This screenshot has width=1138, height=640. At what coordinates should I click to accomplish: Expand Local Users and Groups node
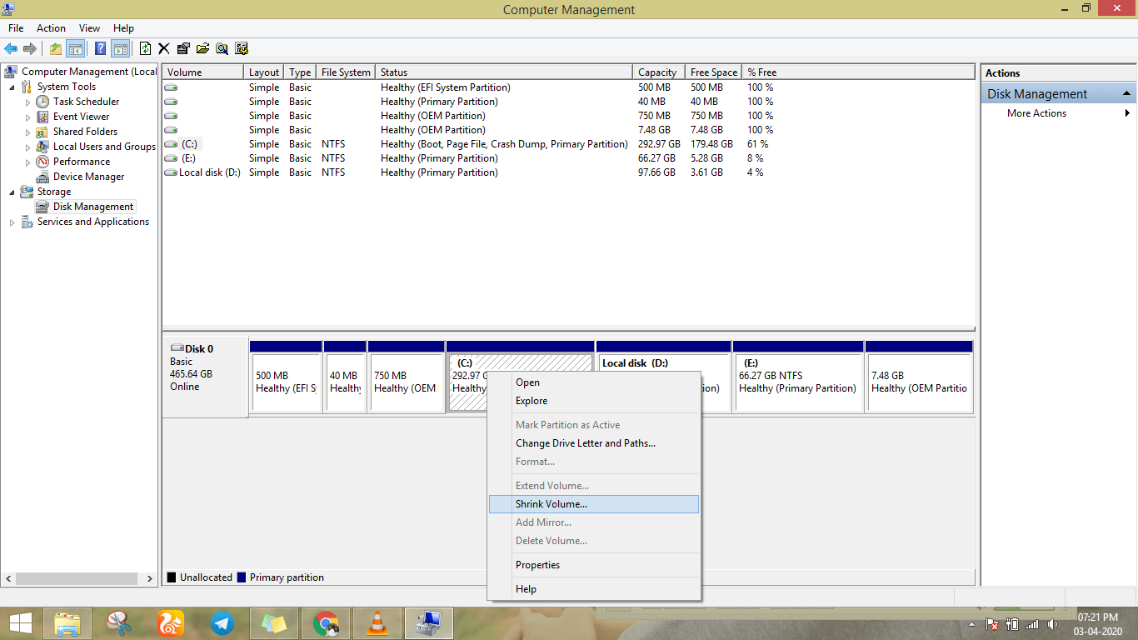[x=27, y=147]
